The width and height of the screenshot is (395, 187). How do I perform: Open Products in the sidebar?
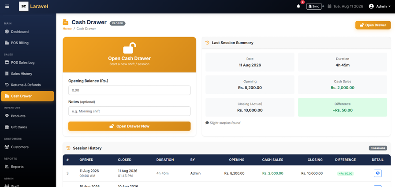[27, 116]
